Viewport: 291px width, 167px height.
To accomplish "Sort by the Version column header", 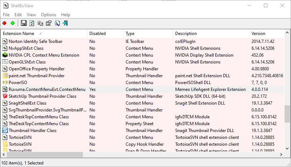I will click(267, 34).
